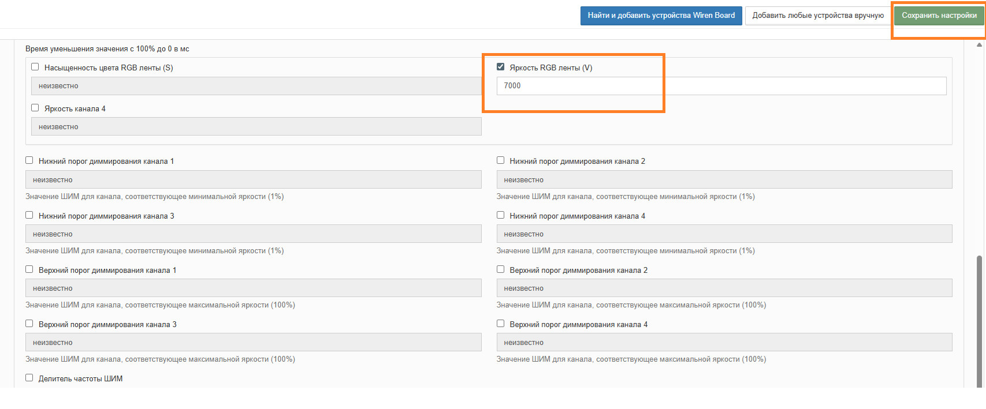Select Верхний порог диммирования канала 3 checkbox
This screenshot has height=409, width=986.
click(29, 324)
